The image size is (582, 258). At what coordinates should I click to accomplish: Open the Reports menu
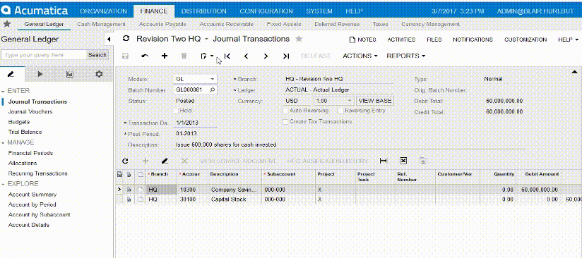click(405, 56)
